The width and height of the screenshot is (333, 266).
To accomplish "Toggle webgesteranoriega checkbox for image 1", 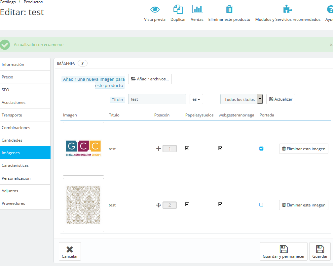I will [x=220, y=148].
